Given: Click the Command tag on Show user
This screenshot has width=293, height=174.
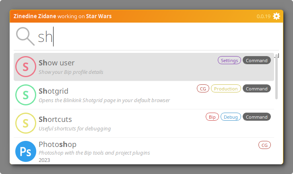Looking at the screenshot, I should pos(256,61).
